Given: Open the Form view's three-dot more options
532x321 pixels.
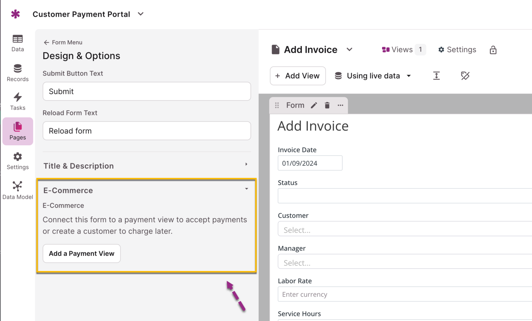Looking at the screenshot, I should coord(340,105).
